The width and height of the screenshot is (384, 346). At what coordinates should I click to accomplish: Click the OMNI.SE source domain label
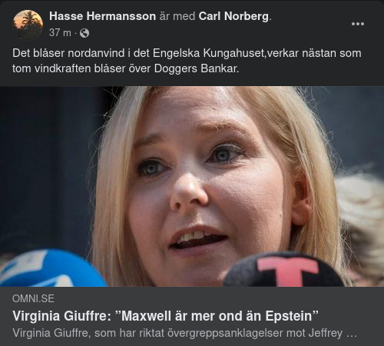[x=33, y=298]
